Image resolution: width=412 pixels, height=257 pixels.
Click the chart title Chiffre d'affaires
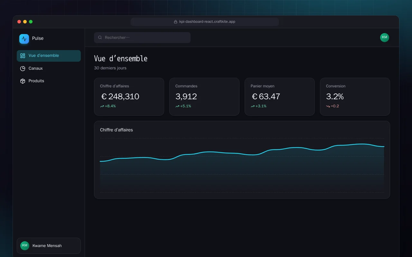click(x=117, y=130)
